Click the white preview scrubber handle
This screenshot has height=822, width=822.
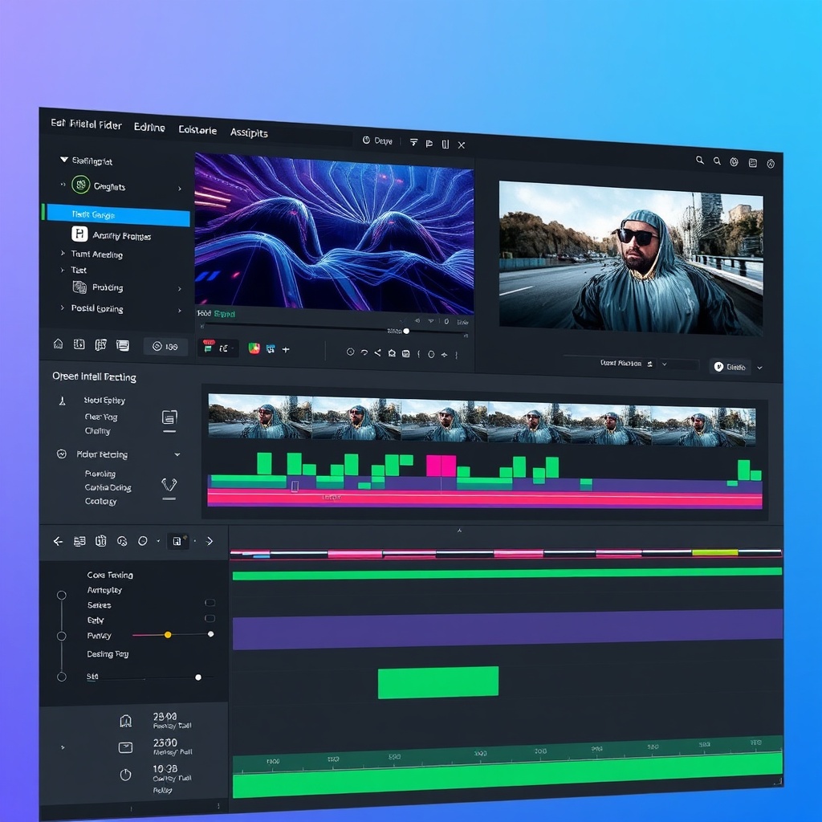(406, 332)
